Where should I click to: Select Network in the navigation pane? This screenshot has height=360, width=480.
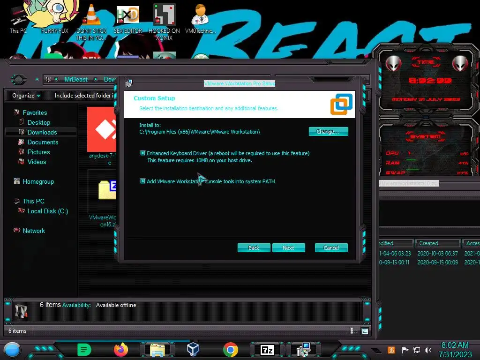coord(34,231)
